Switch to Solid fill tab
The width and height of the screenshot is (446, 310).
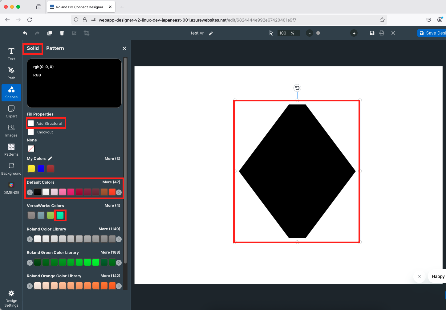(33, 48)
